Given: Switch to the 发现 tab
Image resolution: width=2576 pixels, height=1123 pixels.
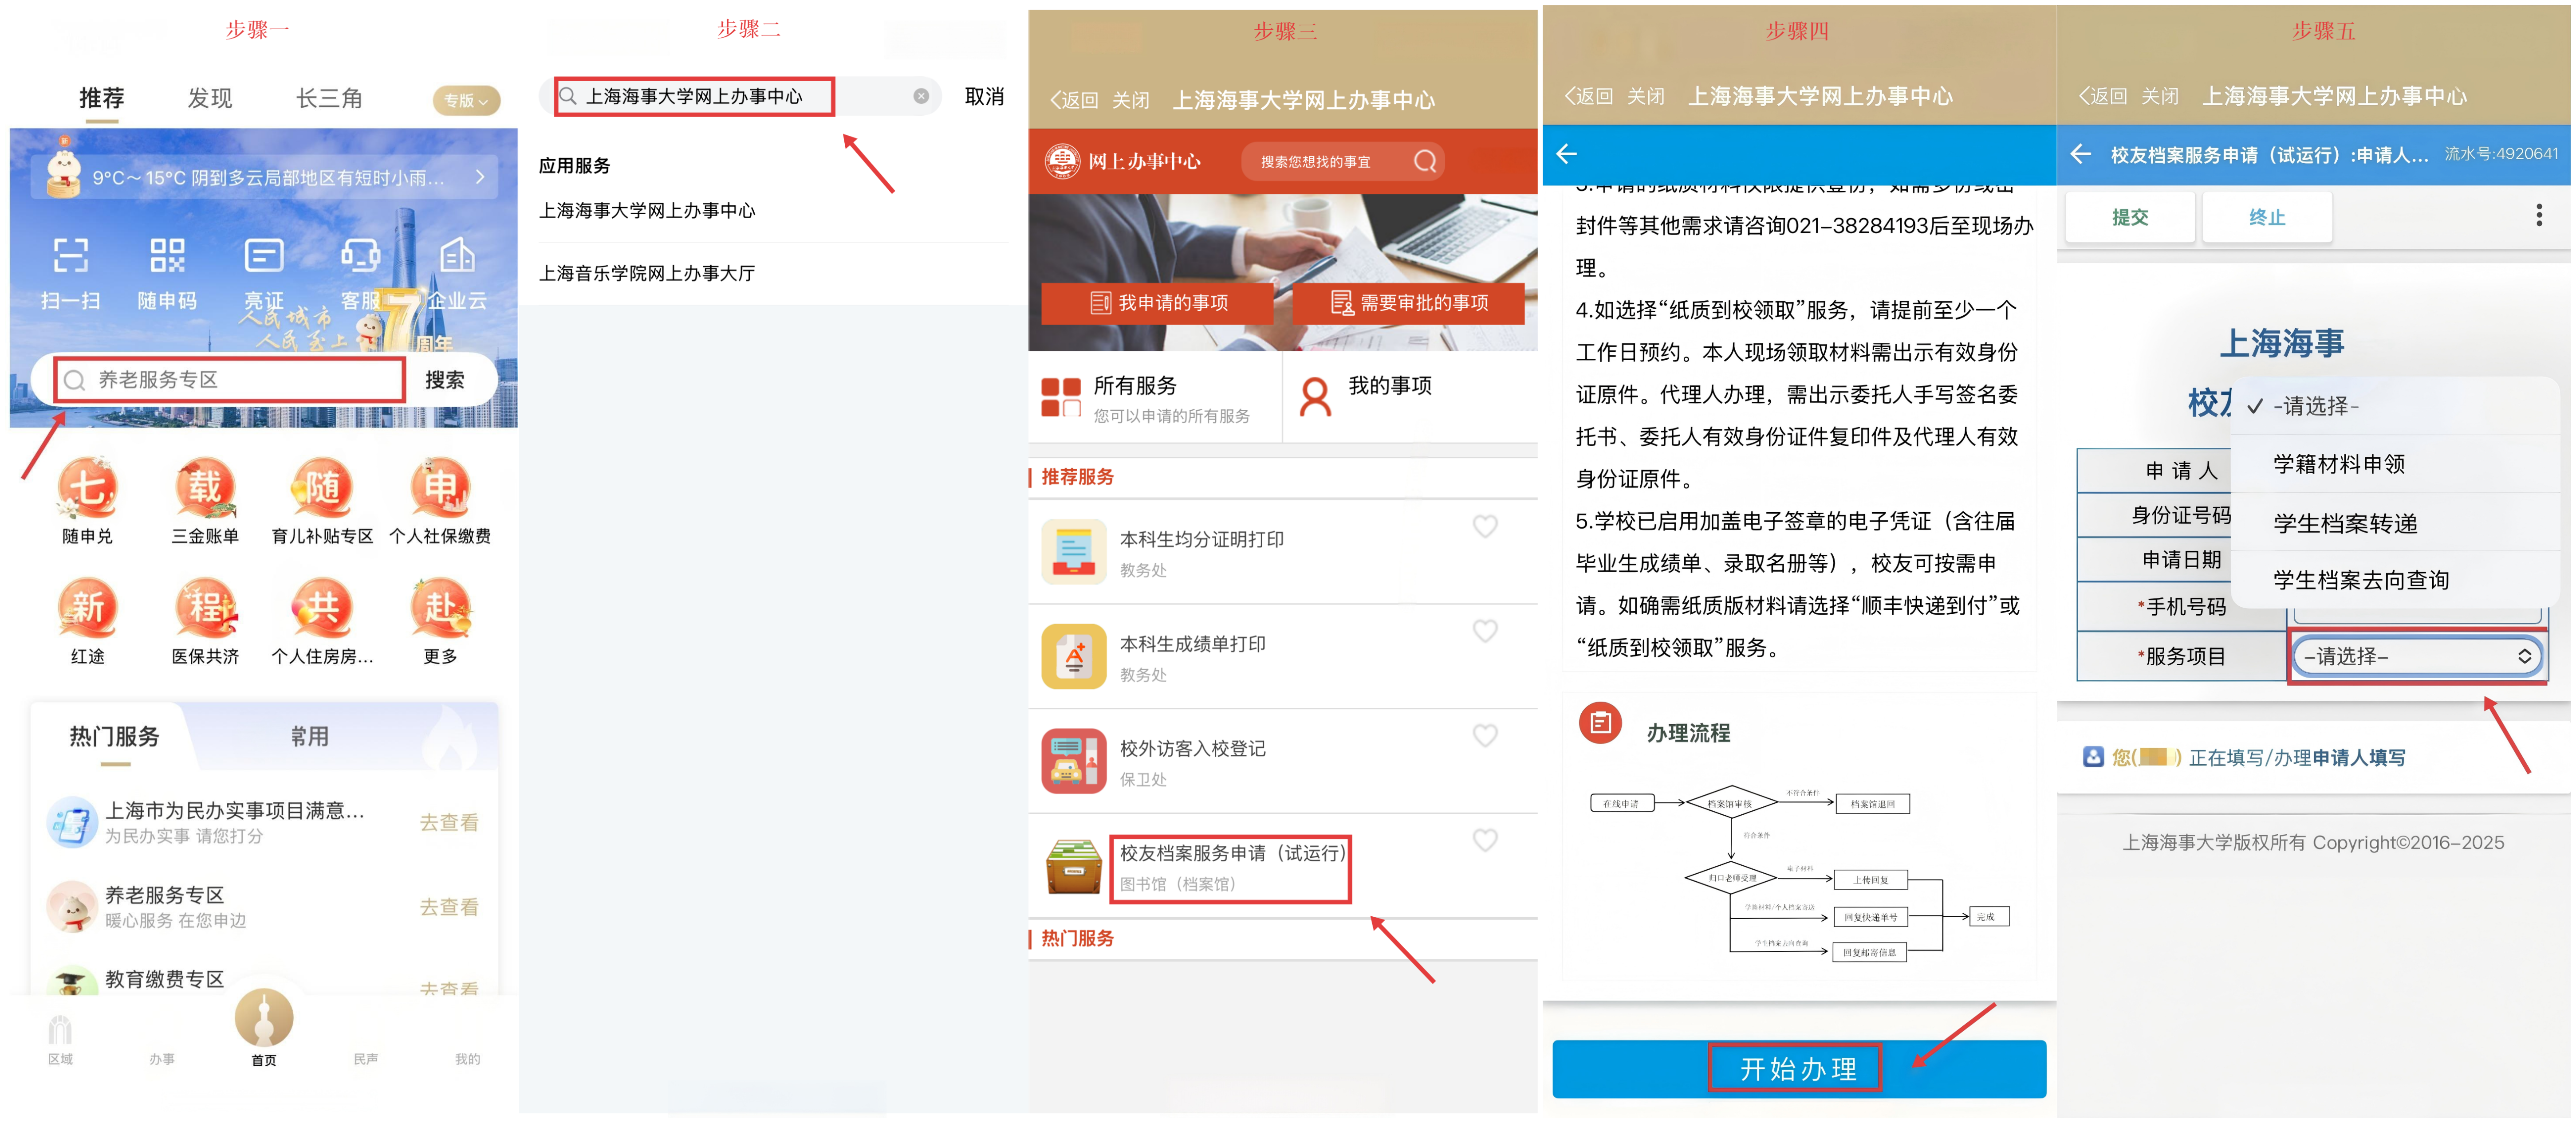Looking at the screenshot, I should tap(210, 98).
